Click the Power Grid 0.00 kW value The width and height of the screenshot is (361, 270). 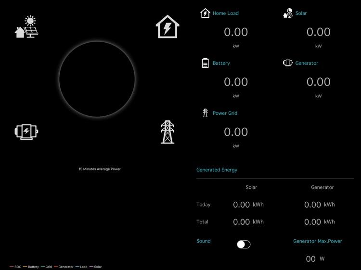coord(236,132)
